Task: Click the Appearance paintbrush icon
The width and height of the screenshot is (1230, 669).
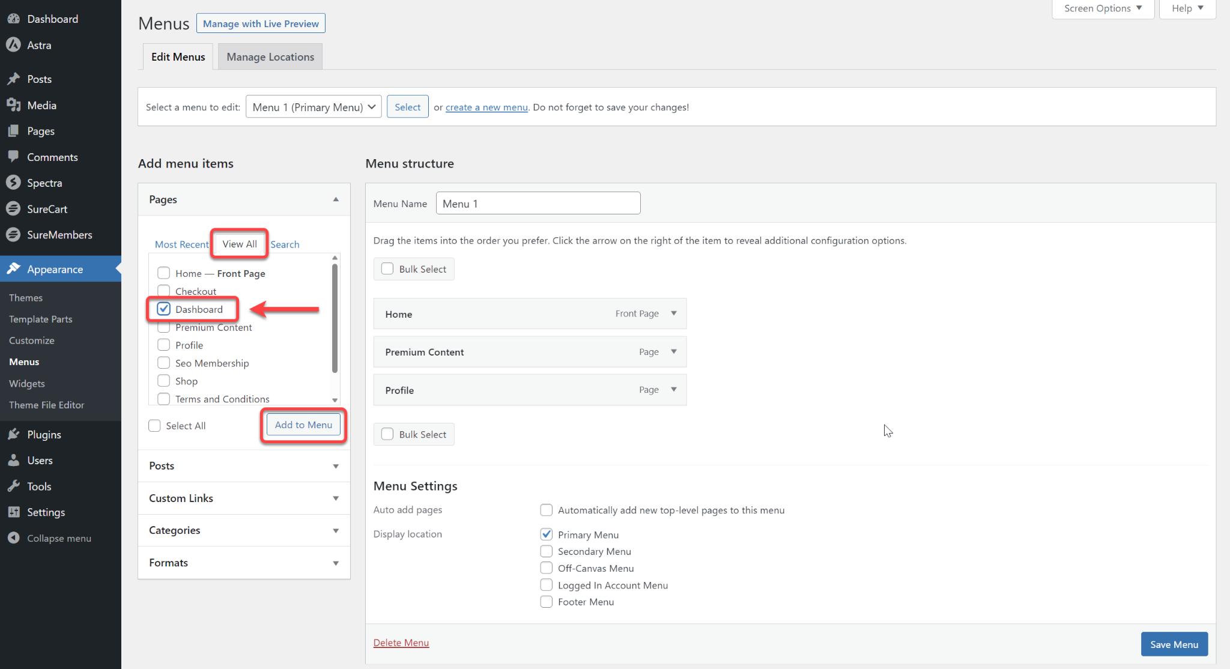Action: click(14, 268)
